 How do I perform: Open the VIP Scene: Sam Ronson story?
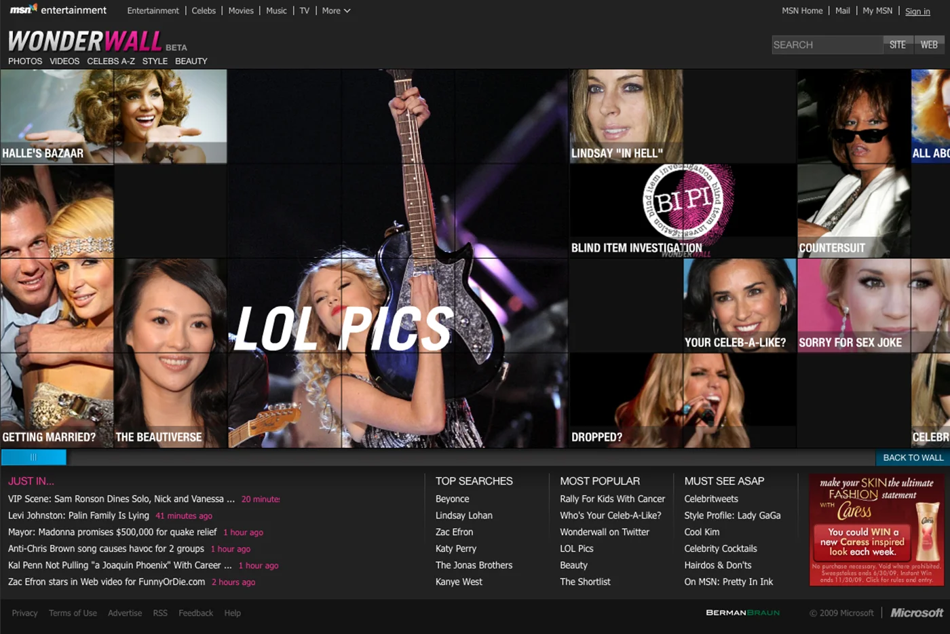[x=121, y=499]
